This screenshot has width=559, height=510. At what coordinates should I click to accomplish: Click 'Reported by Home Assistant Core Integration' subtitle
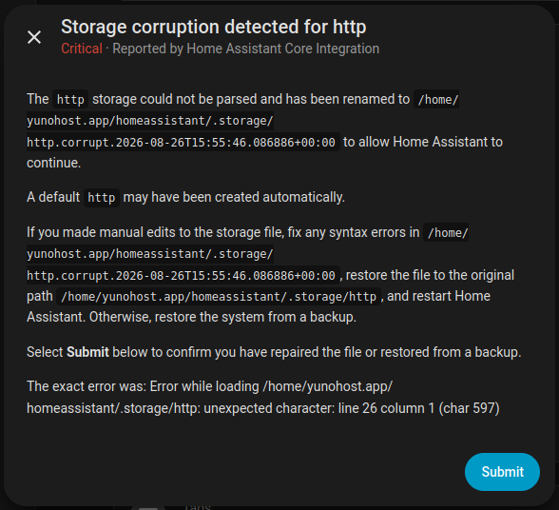246,49
